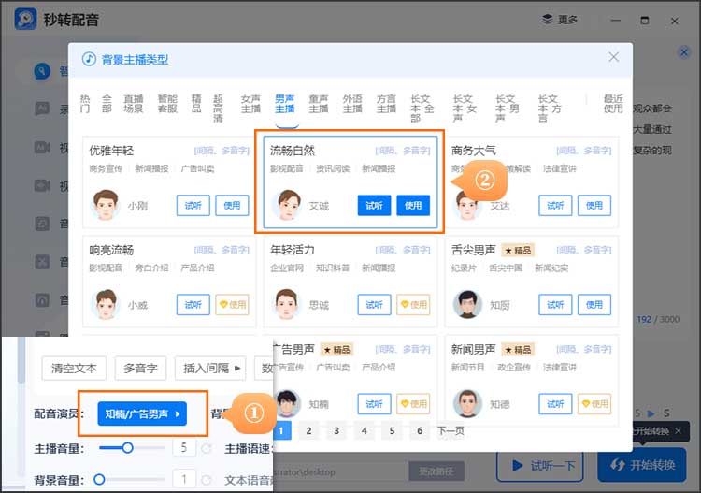Click the 多音字 button
This screenshot has height=493, width=701.
pyautogui.click(x=140, y=369)
